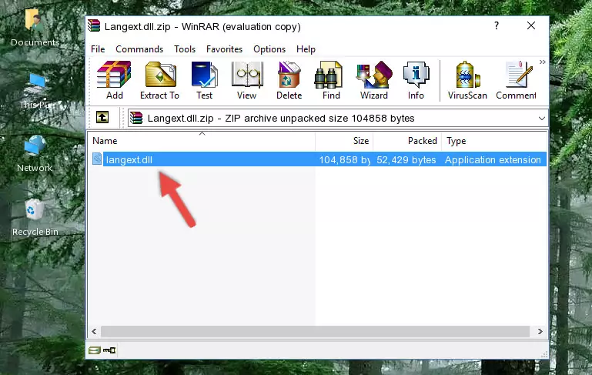Click the 52,429 bytes packed value
Viewport: 592px width, 375px height.
pyautogui.click(x=406, y=159)
